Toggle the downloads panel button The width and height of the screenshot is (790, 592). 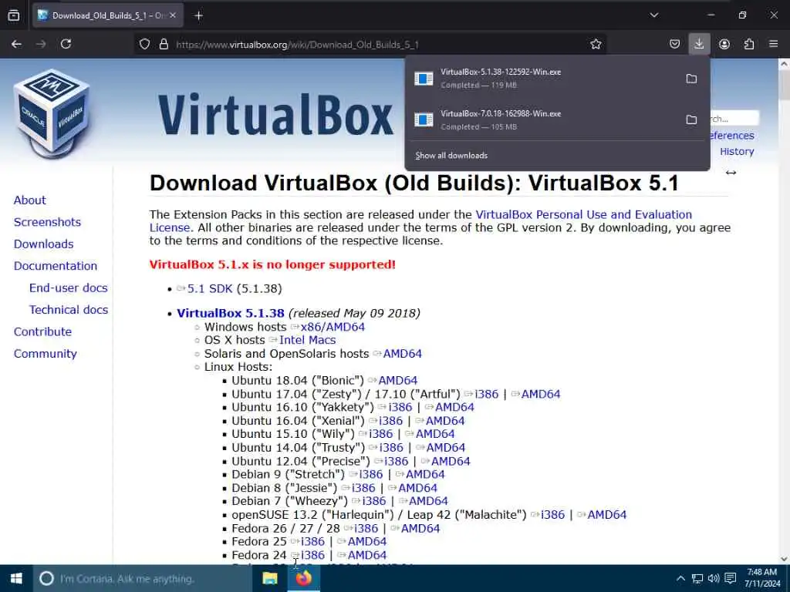point(699,44)
